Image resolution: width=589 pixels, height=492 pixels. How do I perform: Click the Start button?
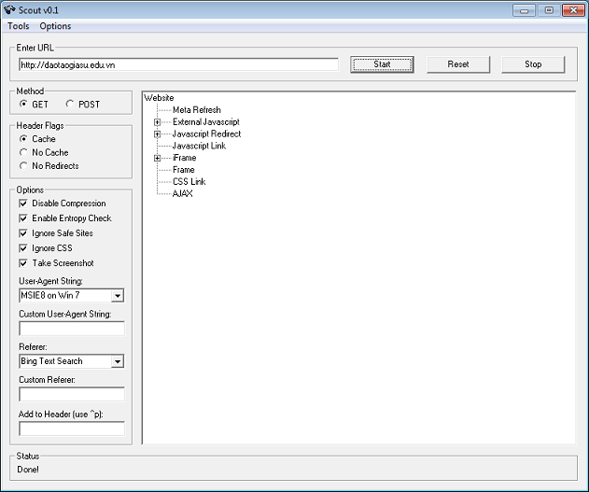[382, 64]
